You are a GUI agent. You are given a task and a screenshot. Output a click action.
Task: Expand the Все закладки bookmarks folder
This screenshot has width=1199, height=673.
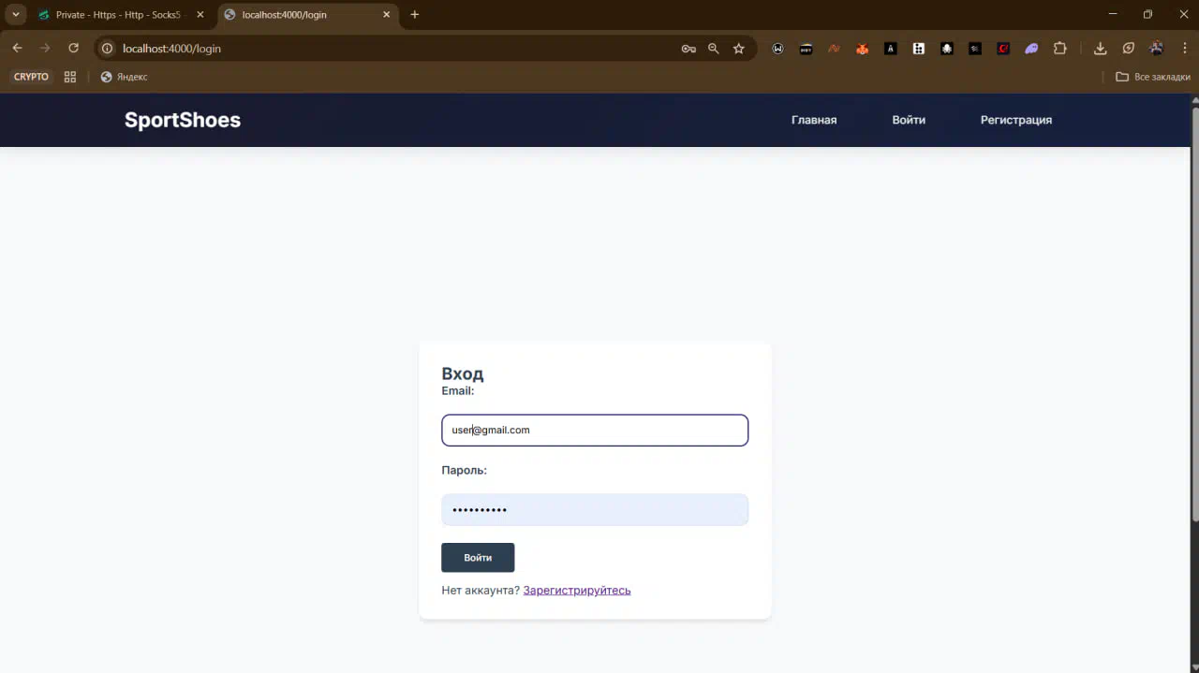tap(1153, 77)
